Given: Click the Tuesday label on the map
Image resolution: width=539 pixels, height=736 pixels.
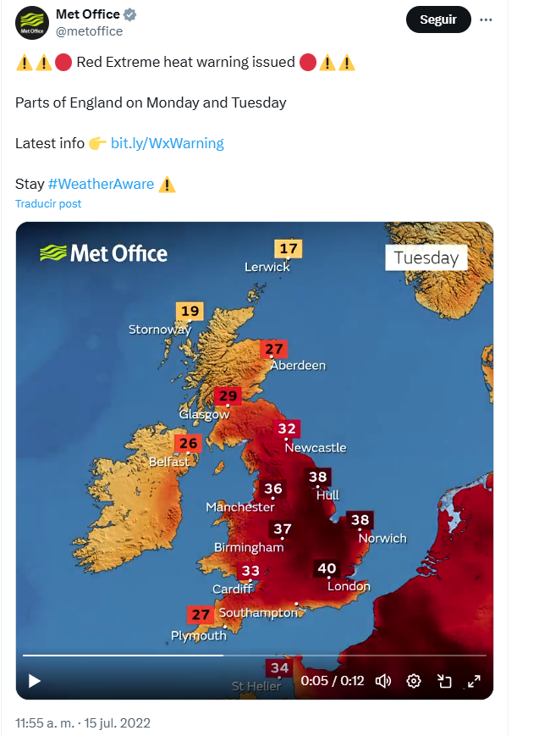Looking at the screenshot, I should pos(426,257).
